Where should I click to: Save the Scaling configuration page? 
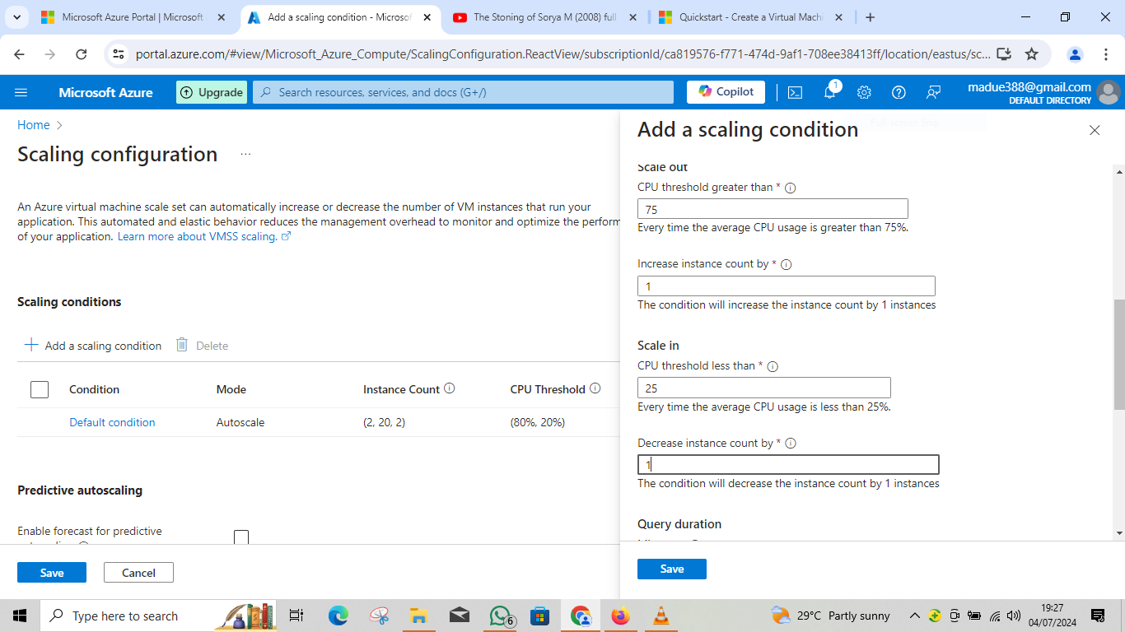click(x=52, y=573)
